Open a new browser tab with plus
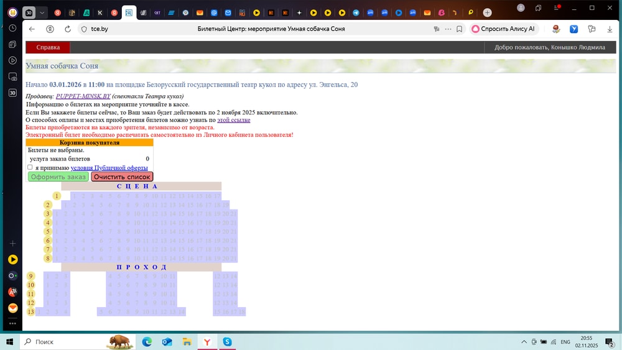Image resolution: width=622 pixels, height=350 pixels. 487,12
